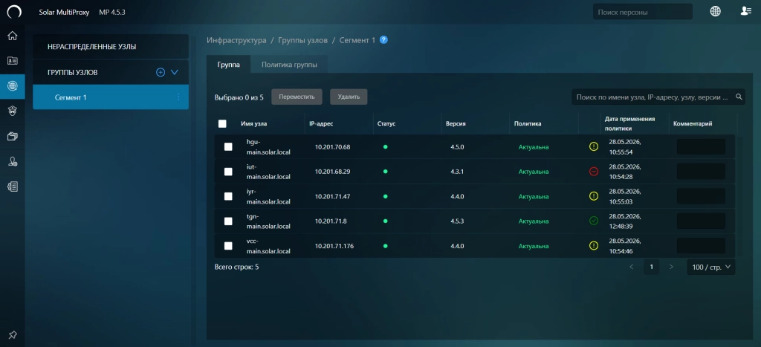Click IP address 10.201.71.176
The image size is (761, 347).
[x=334, y=245]
